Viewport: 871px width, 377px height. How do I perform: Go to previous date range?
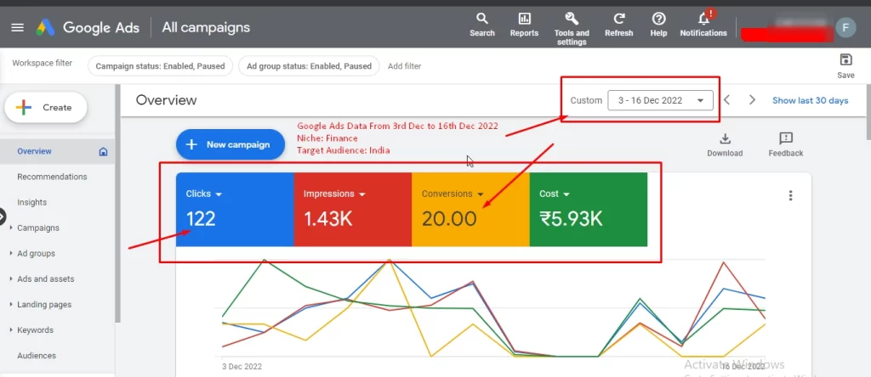726,100
